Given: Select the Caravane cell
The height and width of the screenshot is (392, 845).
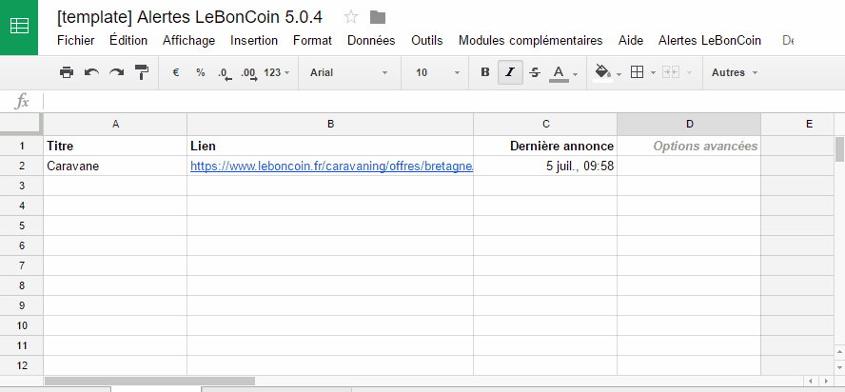Looking at the screenshot, I should 115,166.
